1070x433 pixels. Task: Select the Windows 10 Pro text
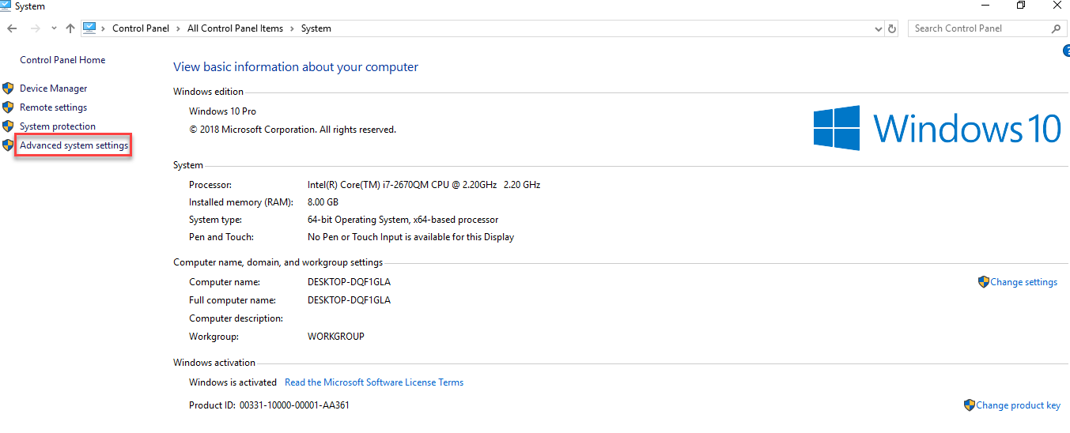point(222,111)
